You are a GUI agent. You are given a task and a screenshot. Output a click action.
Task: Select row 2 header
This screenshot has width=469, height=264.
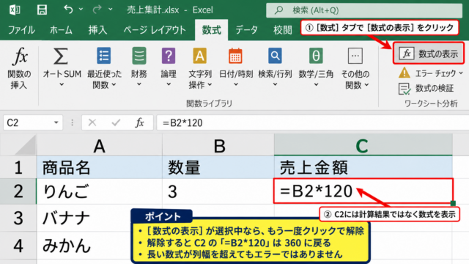click(18, 191)
